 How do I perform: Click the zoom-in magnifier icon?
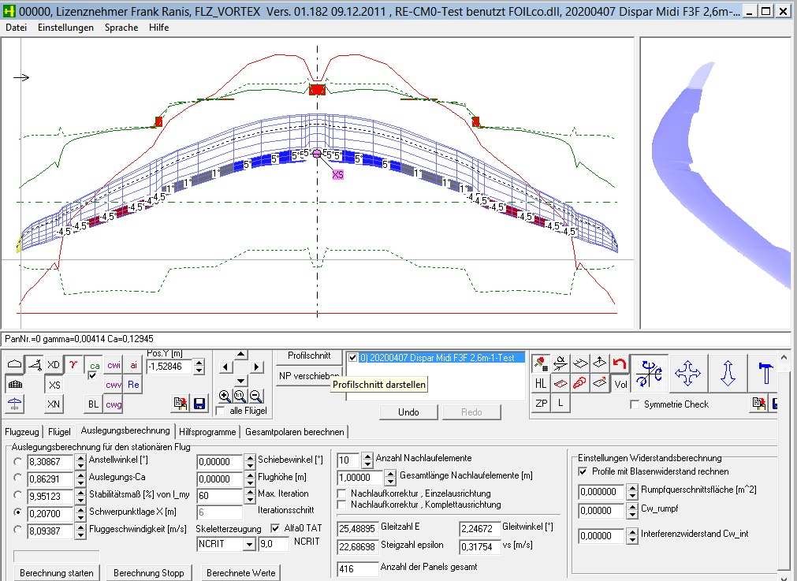tap(225, 396)
